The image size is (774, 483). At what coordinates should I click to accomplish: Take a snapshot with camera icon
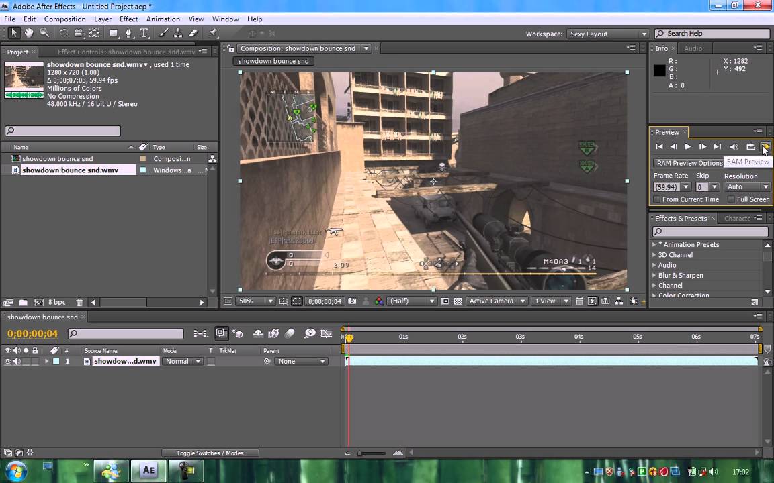(x=352, y=301)
